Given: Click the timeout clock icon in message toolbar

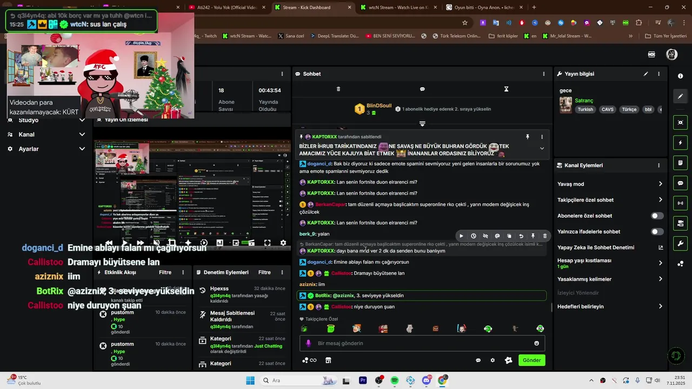Looking at the screenshot, I should (474, 236).
